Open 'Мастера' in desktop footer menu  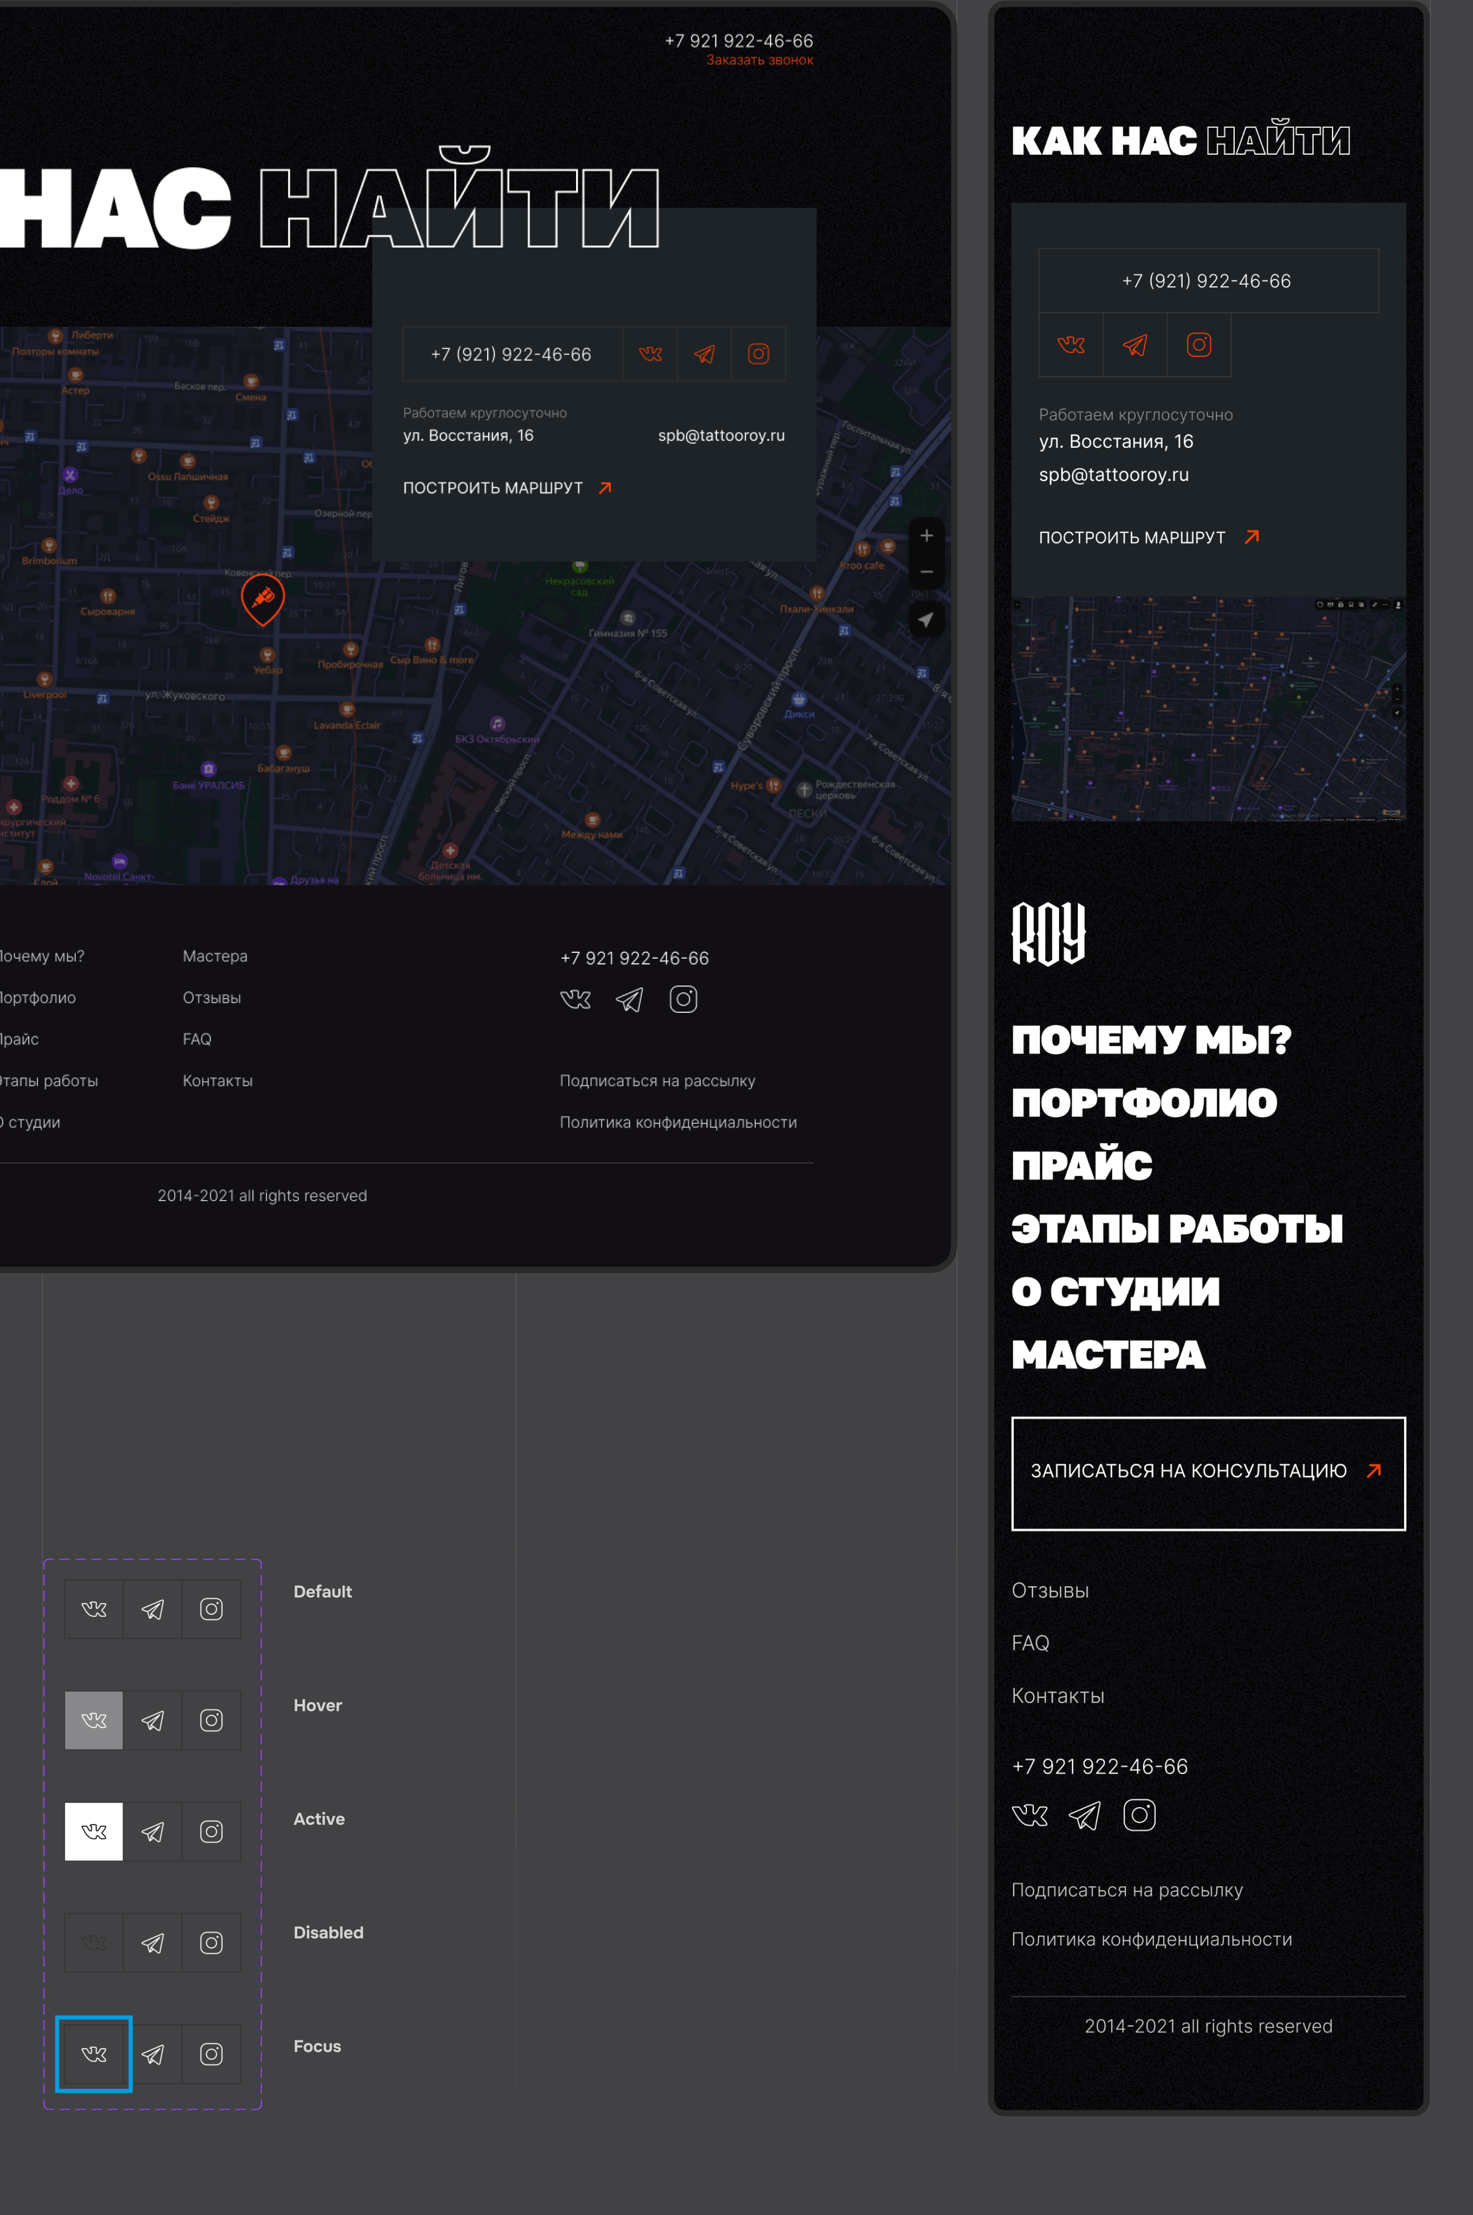click(215, 957)
